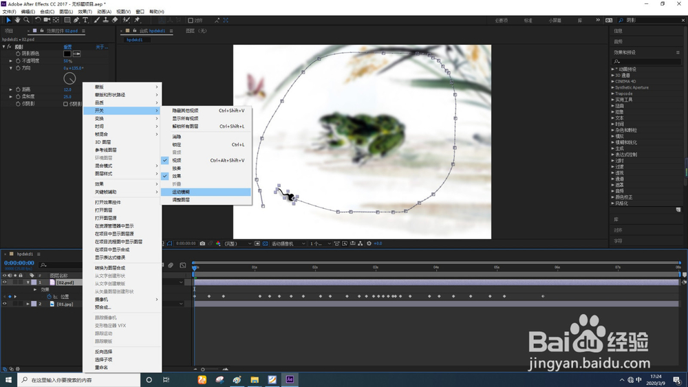The width and height of the screenshot is (688, 387).
Task: Select the Zoom magnifier tool
Action: point(26,20)
